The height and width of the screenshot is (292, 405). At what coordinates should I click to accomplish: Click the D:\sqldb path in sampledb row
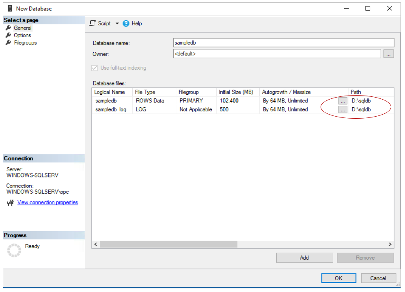click(361, 101)
